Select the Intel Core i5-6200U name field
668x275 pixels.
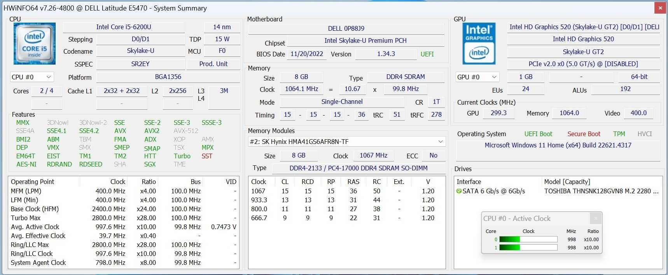pos(124,27)
